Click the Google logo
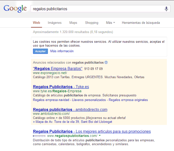174x151 pixels. [x=15, y=9]
